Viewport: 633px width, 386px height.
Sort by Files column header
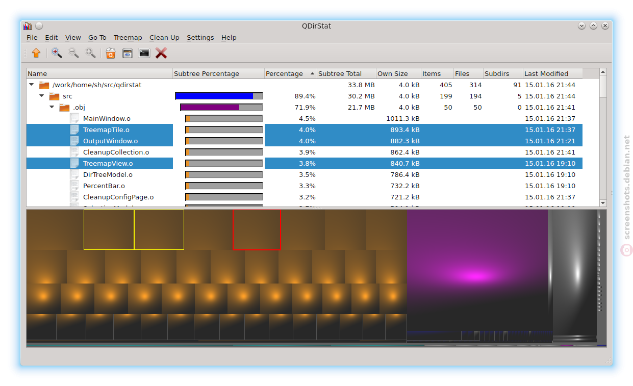[x=468, y=74]
